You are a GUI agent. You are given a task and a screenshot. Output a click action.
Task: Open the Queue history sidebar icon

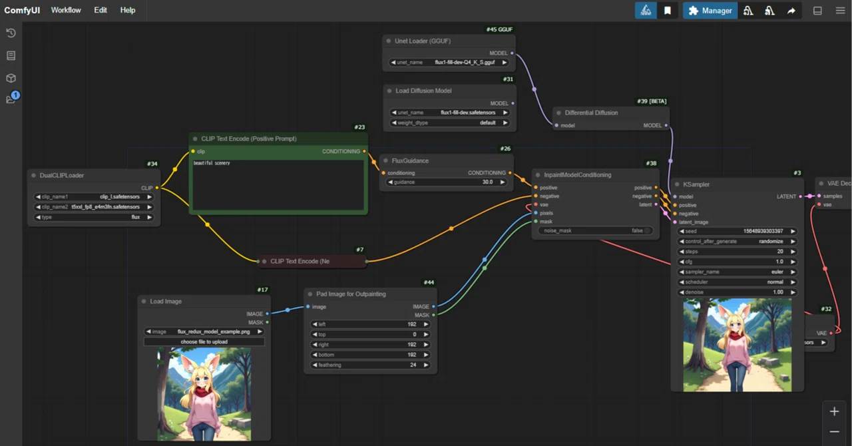click(11, 33)
